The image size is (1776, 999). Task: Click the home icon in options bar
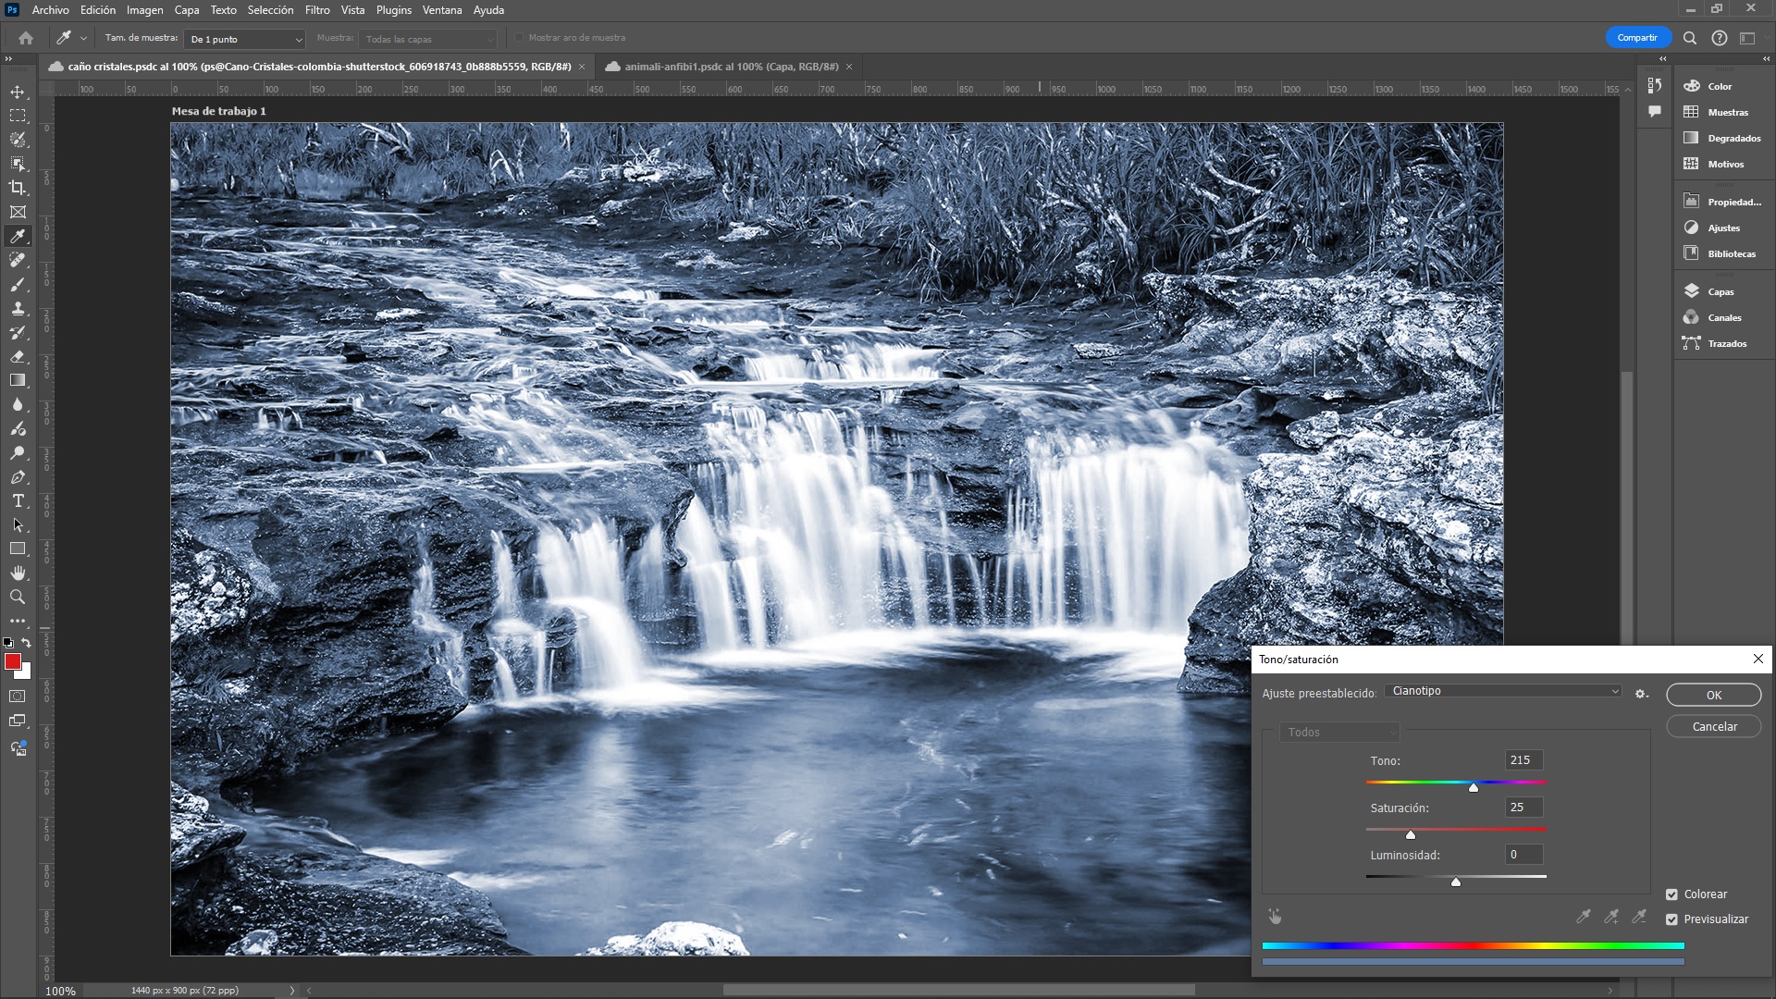(x=26, y=38)
